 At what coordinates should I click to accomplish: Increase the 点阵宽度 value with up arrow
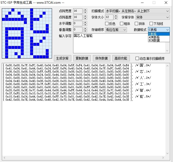(85, 10)
